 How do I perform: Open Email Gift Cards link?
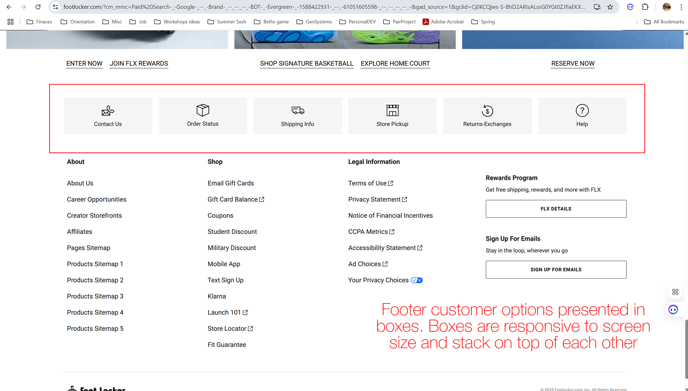[231, 183]
